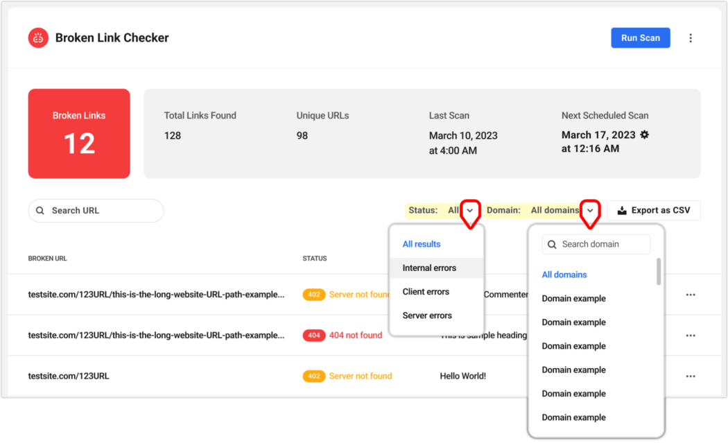
Task: Click the Next Scheduled Scan date March 17, 2023
Action: pos(598,134)
